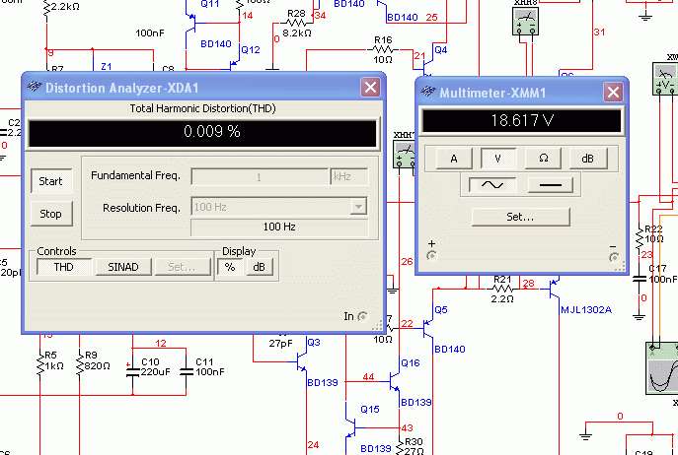
Task: Select transistor Q11 BD140 symbol
Action: [191, 23]
